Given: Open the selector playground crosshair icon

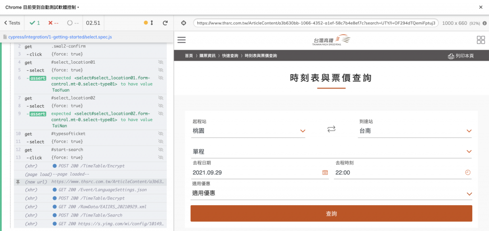Looking at the screenshot, I should (x=184, y=23).
